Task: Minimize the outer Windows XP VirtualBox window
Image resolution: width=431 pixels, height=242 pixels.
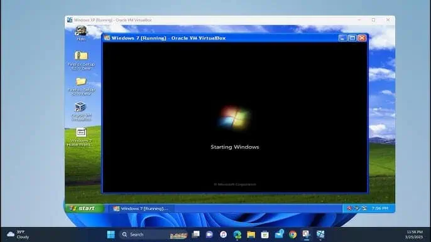Action: tap(359, 20)
